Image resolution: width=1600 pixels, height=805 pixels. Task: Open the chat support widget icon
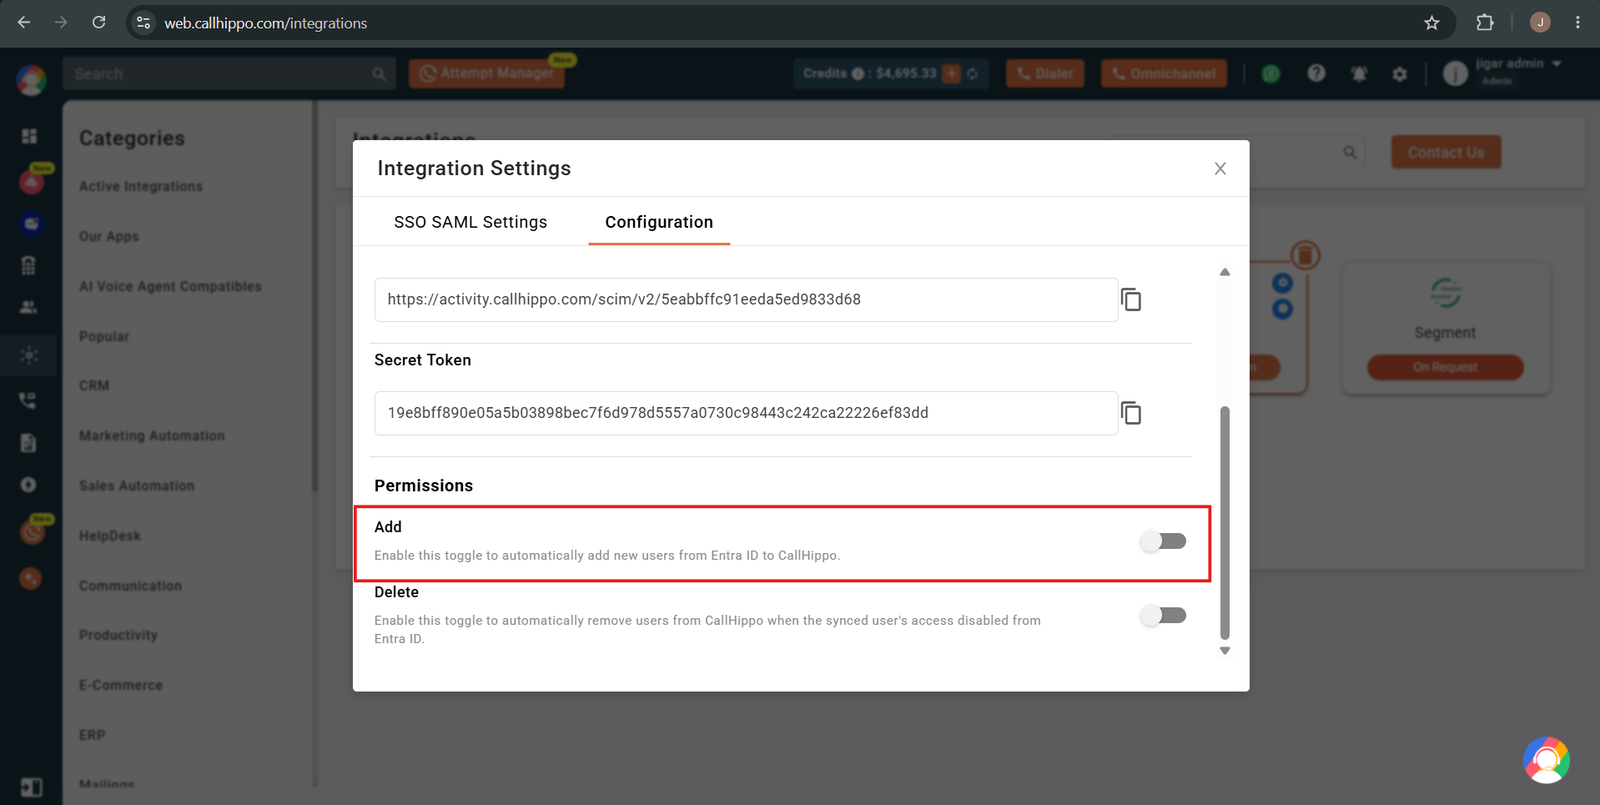coord(1546,760)
